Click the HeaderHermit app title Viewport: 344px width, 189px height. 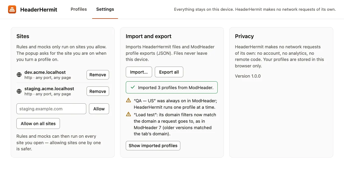coord(39,10)
